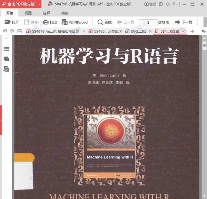Click the undo arrow icon
The width and height of the screenshot is (207, 199).
(5, 31)
